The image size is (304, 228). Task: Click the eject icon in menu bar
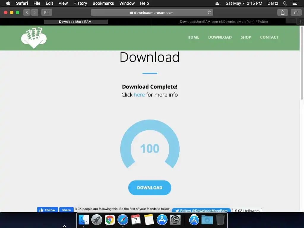(x=217, y=3)
